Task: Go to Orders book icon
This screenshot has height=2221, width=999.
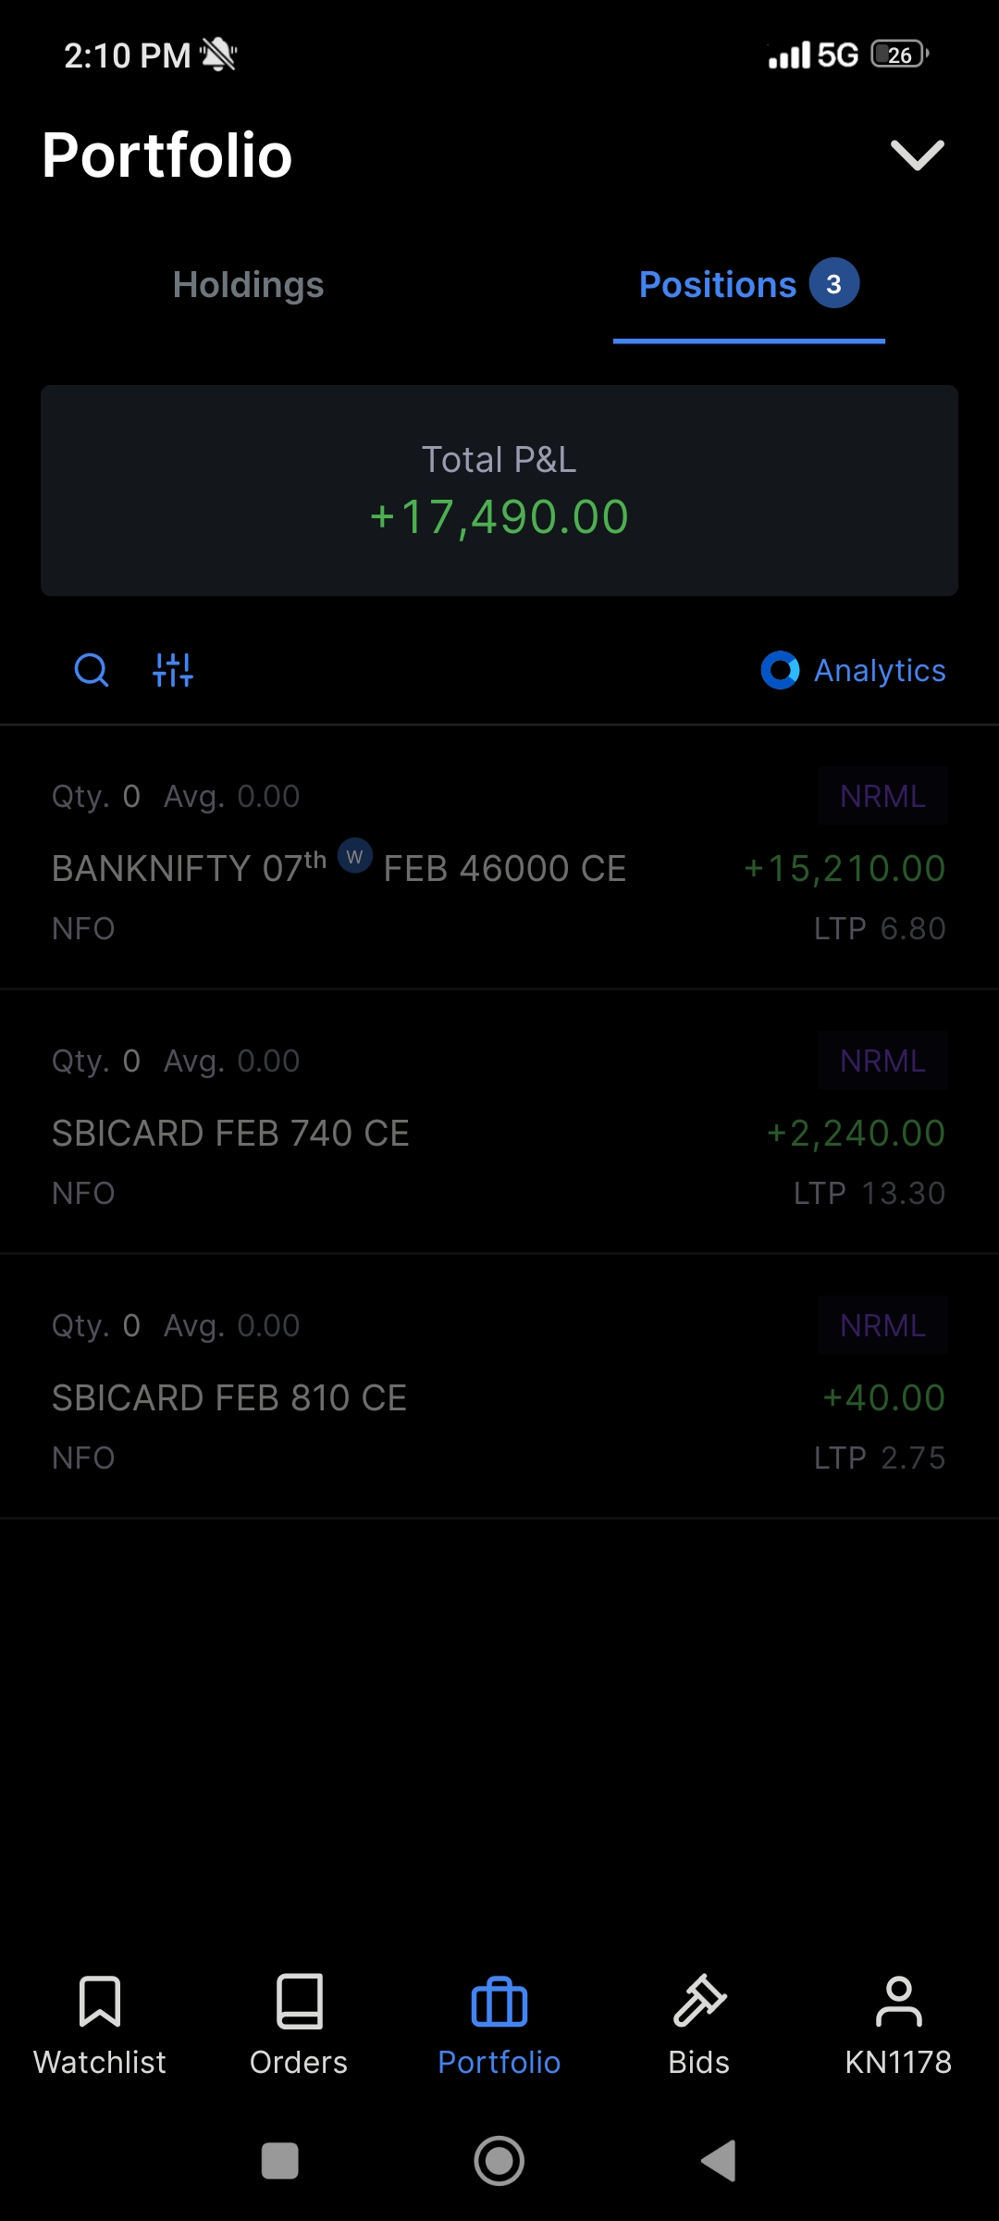Action: click(299, 2001)
